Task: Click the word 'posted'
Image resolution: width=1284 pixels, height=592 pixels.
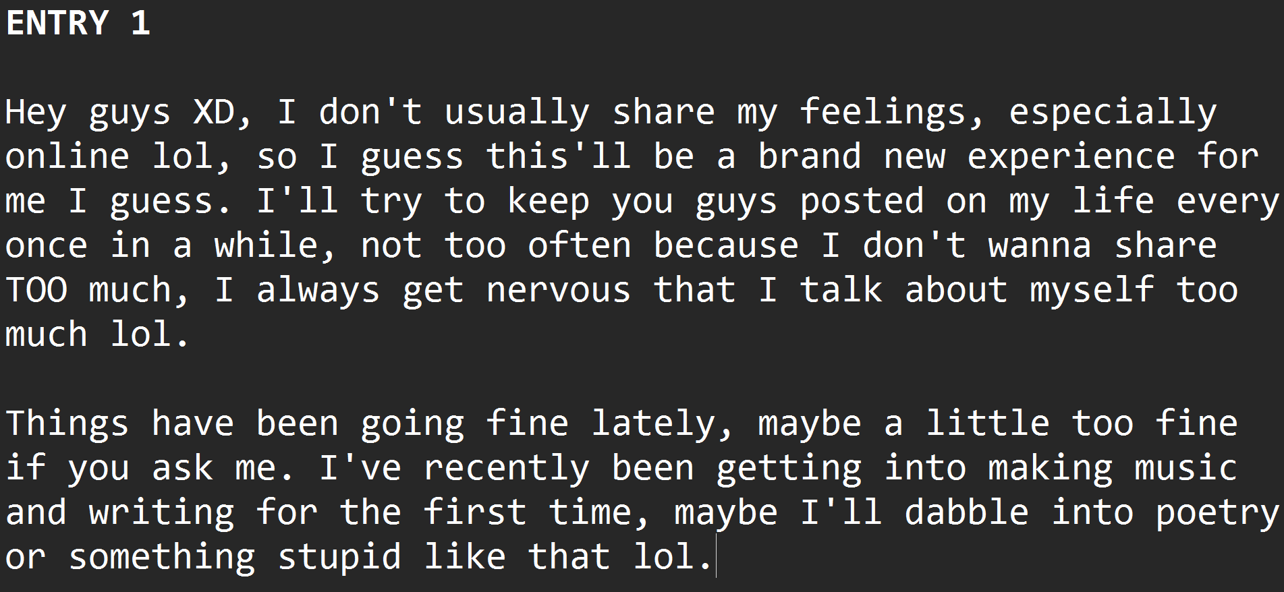Action: (x=862, y=201)
